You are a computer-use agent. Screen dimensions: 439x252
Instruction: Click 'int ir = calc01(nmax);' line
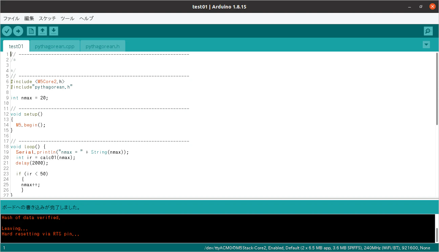[x=46, y=157]
